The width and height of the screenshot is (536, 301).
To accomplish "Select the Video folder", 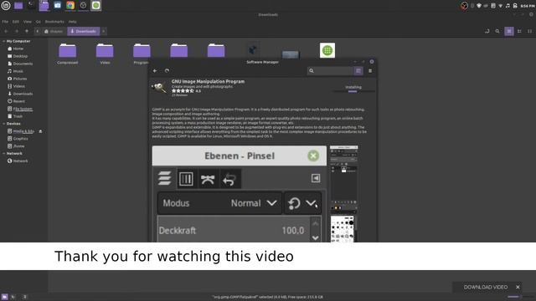I will pyautogui.click(x=105, y=54).
